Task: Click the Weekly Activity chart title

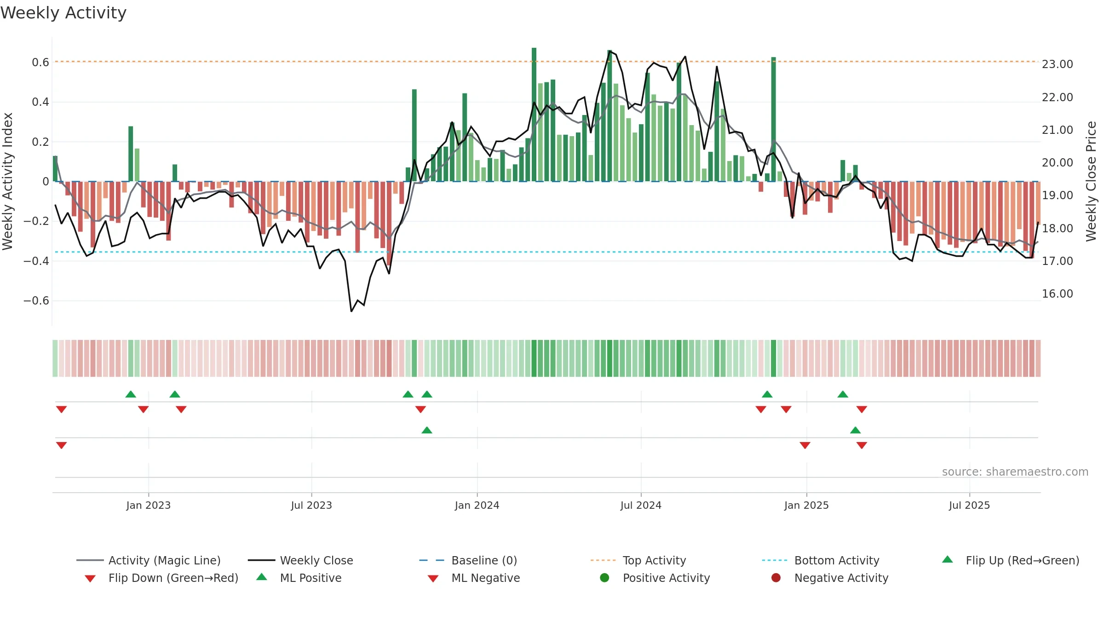Action: tap(63, 13)
